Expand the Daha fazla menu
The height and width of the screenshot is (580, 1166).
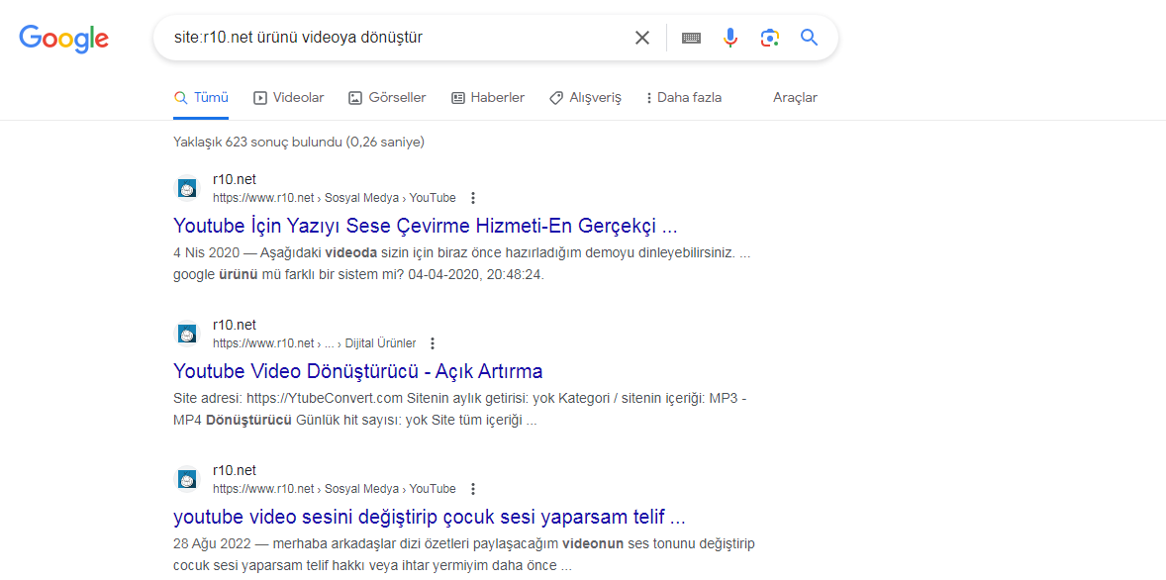pos(683,97)
